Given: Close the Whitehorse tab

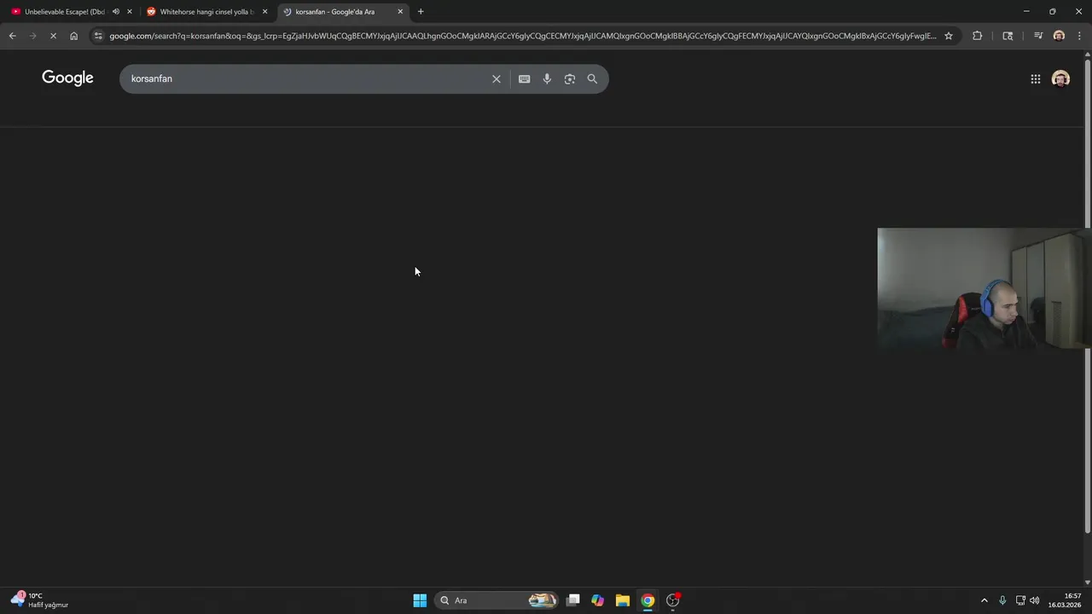Looking at the screenshot, I should pos(264,12).
